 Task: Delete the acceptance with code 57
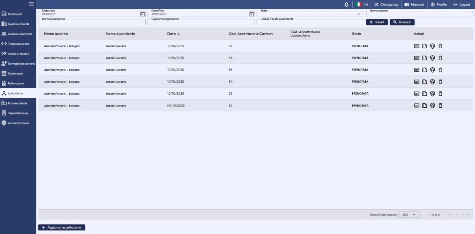pyautogui.click(x=441, y=46)
